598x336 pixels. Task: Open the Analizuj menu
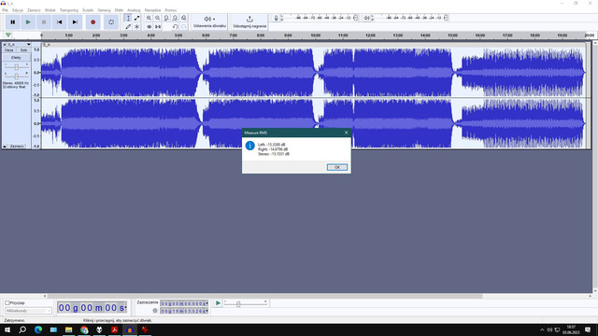pos(134,10)
